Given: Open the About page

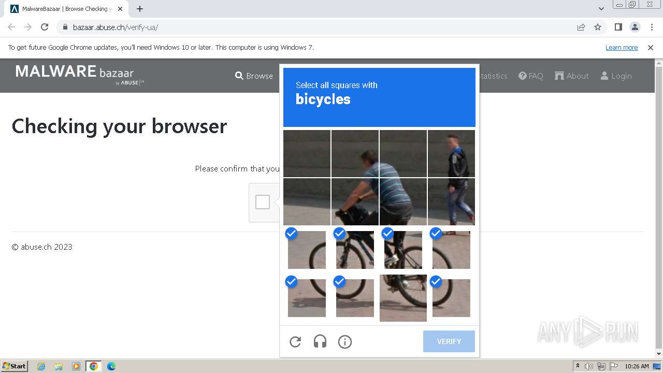Looking at the screenshot, I should tap(572, 76).
